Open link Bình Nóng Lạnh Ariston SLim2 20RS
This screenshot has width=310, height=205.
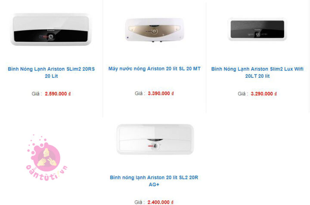[51, 72]
